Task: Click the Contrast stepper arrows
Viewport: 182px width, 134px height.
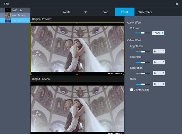Action: pyautogui.click(x=163, y=62)
